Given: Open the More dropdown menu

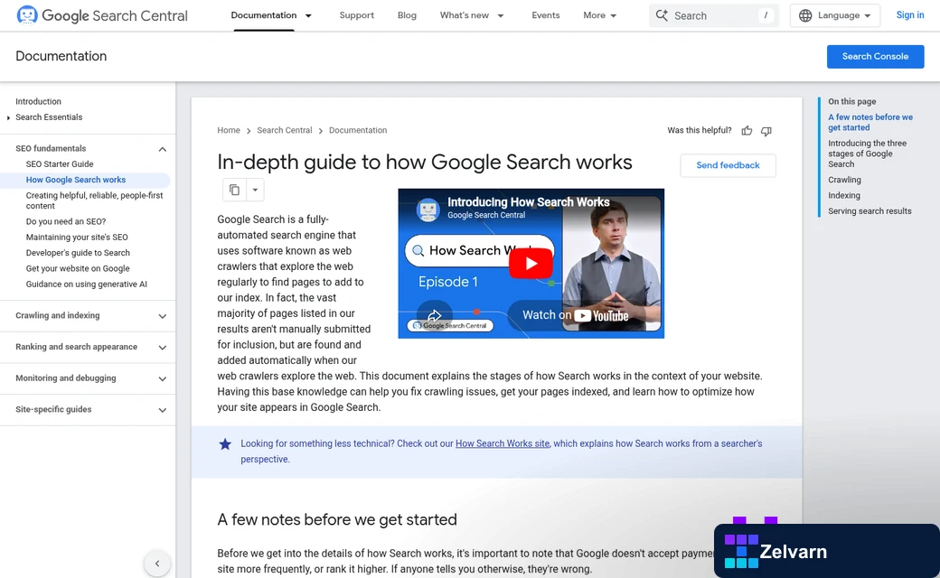Looking at the screenshot, I should click(599, 15).
